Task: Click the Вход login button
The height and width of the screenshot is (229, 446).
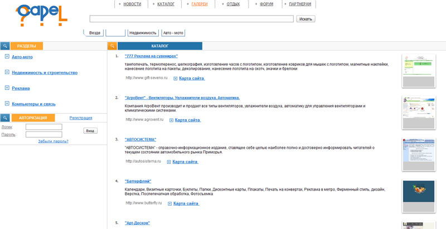Action: click(90, 131)
